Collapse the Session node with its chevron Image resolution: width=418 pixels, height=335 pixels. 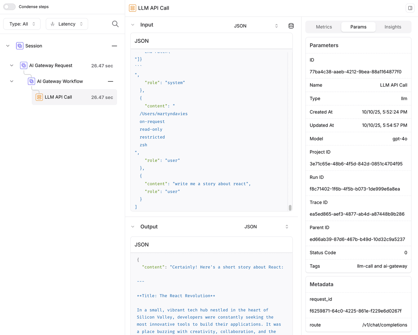(x=8, y=46)
